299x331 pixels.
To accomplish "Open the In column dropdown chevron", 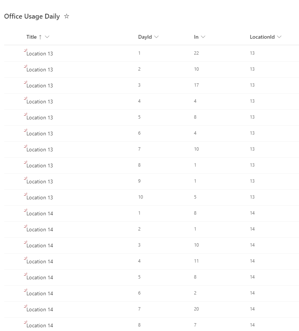I will coord(203,37).
